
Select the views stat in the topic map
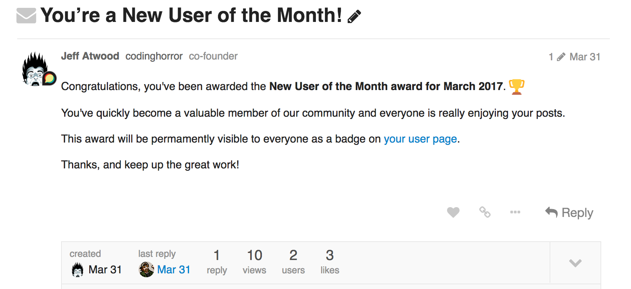click(254, 262)
